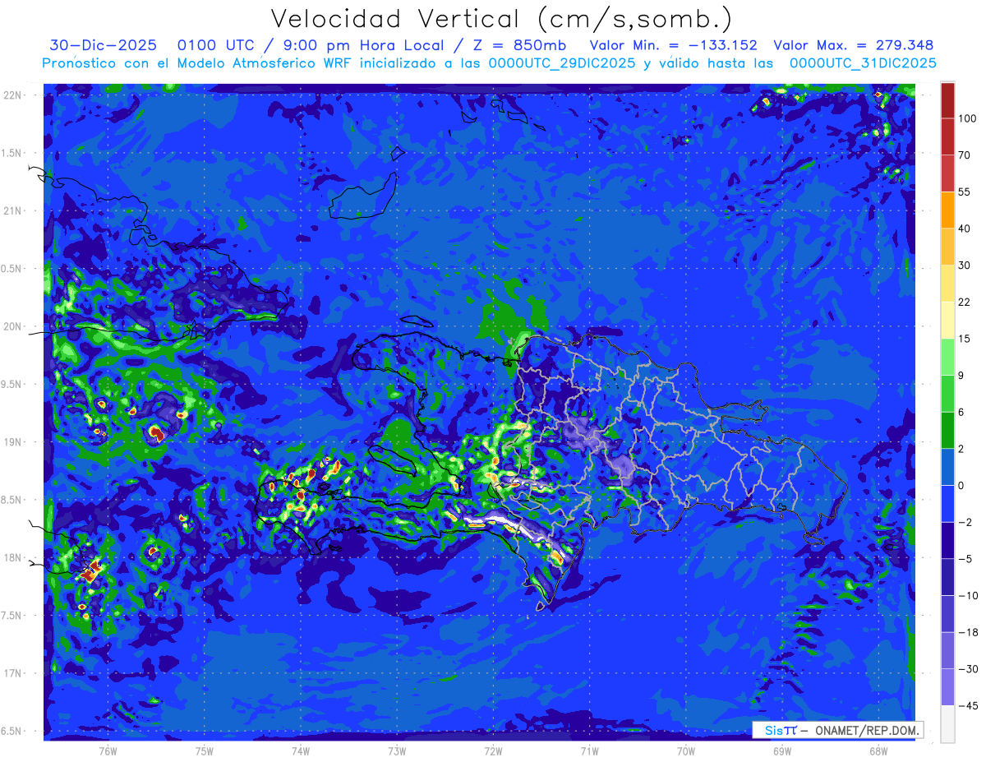Select the '0000UTC_31DIC2025' valid-until time
Viewport: 986px width, 762px height.
[863, 63]
